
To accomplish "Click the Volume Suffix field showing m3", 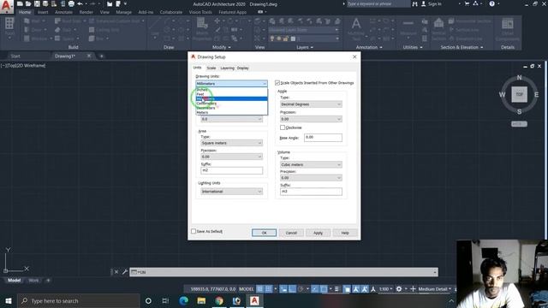I will click(311, 192).
